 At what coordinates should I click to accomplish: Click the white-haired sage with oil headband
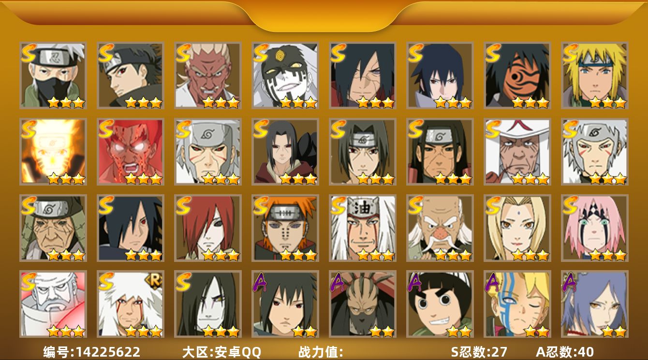(x=363, y=228)
